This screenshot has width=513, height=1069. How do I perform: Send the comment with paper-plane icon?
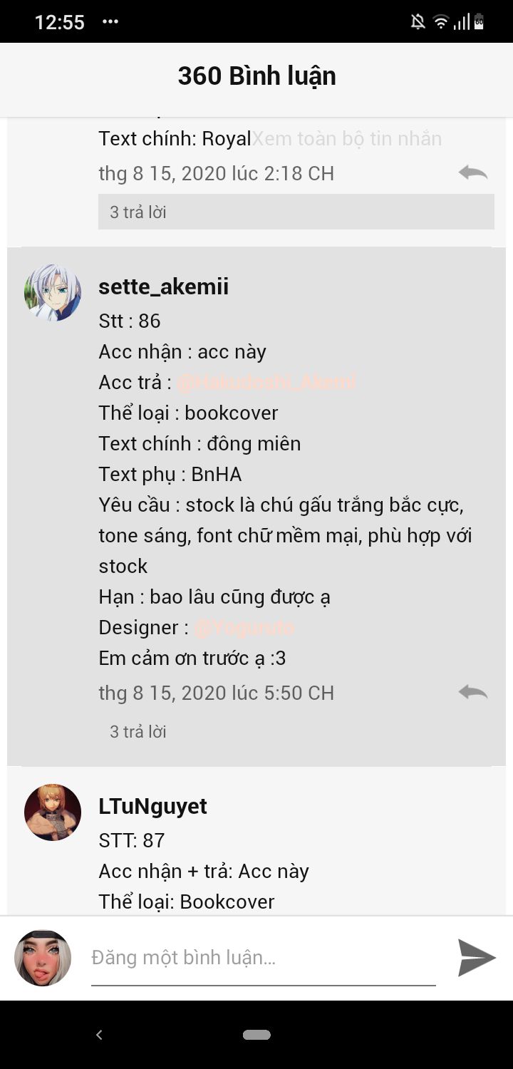pyautogui.click(x=476, y=957)
